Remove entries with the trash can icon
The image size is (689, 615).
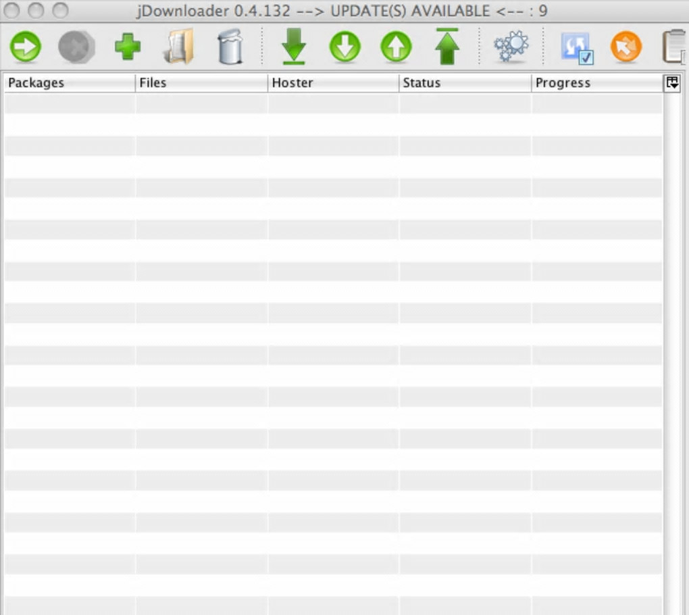[230, 47]
